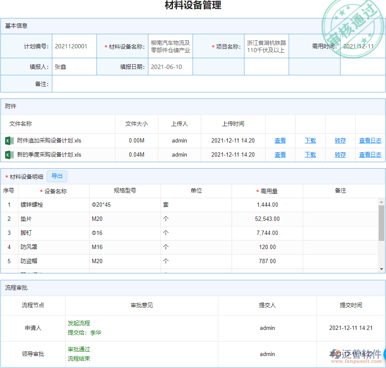The image size is (386, 368).
Task: Open 查看日志 for the second attachment
Action: click(x=370, y=154)
